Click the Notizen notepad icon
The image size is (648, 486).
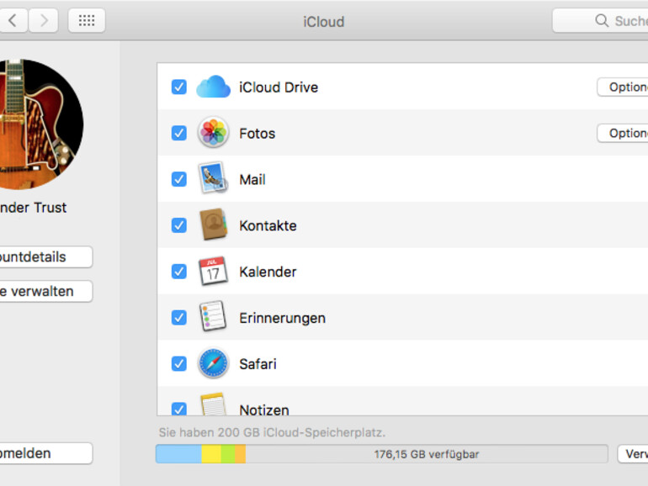point(213,404)
